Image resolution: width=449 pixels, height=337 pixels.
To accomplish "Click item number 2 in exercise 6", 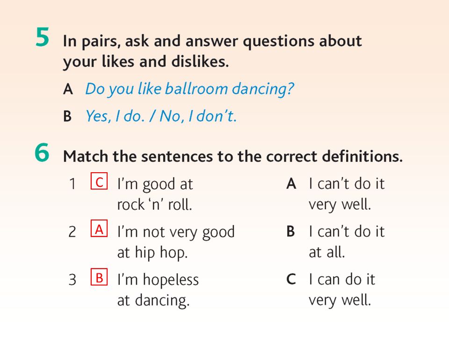I will point(72,232).
